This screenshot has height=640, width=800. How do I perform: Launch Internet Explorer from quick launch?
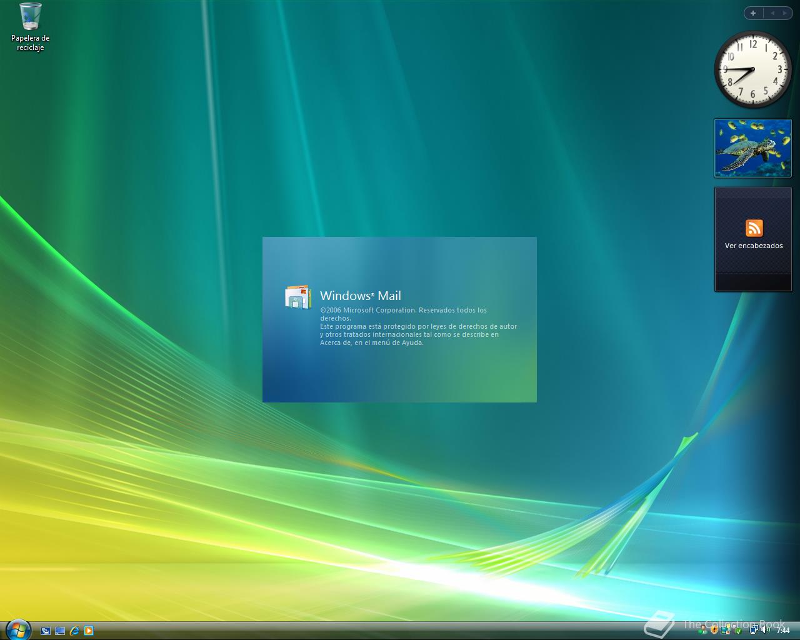(x=74, y=631)
